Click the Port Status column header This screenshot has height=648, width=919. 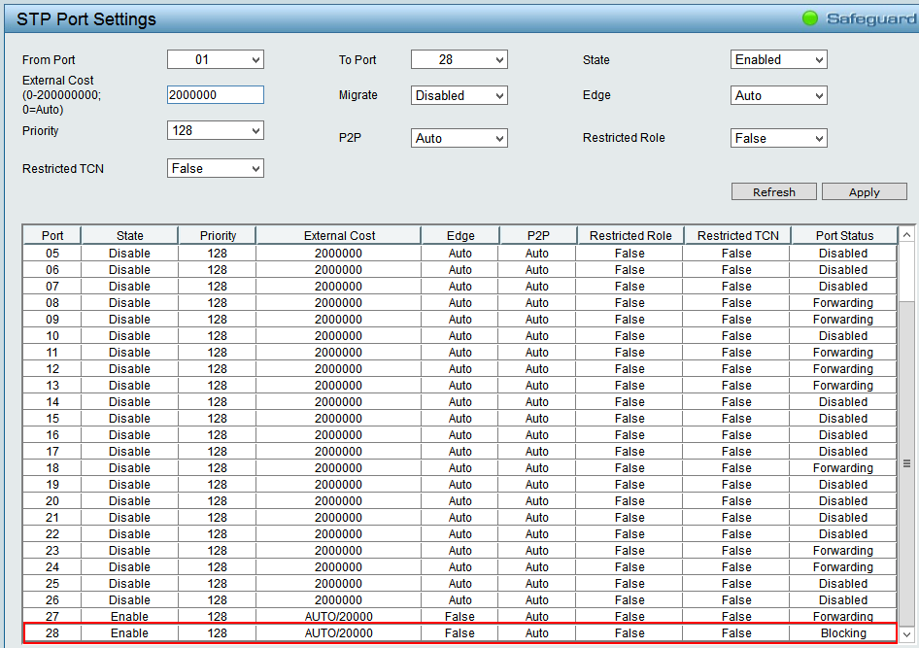[x=843, y=235]
